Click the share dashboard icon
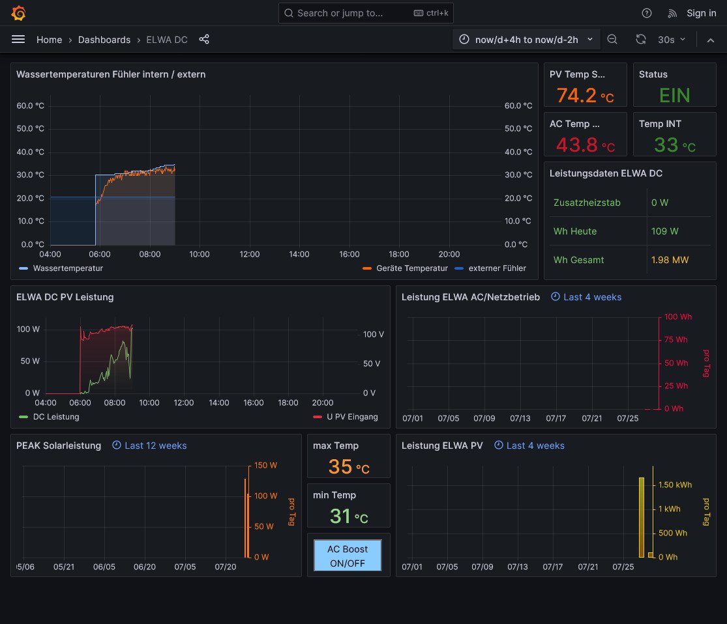Screen dimensions: 727x624 pyautogui.click(x=204, y=40)
